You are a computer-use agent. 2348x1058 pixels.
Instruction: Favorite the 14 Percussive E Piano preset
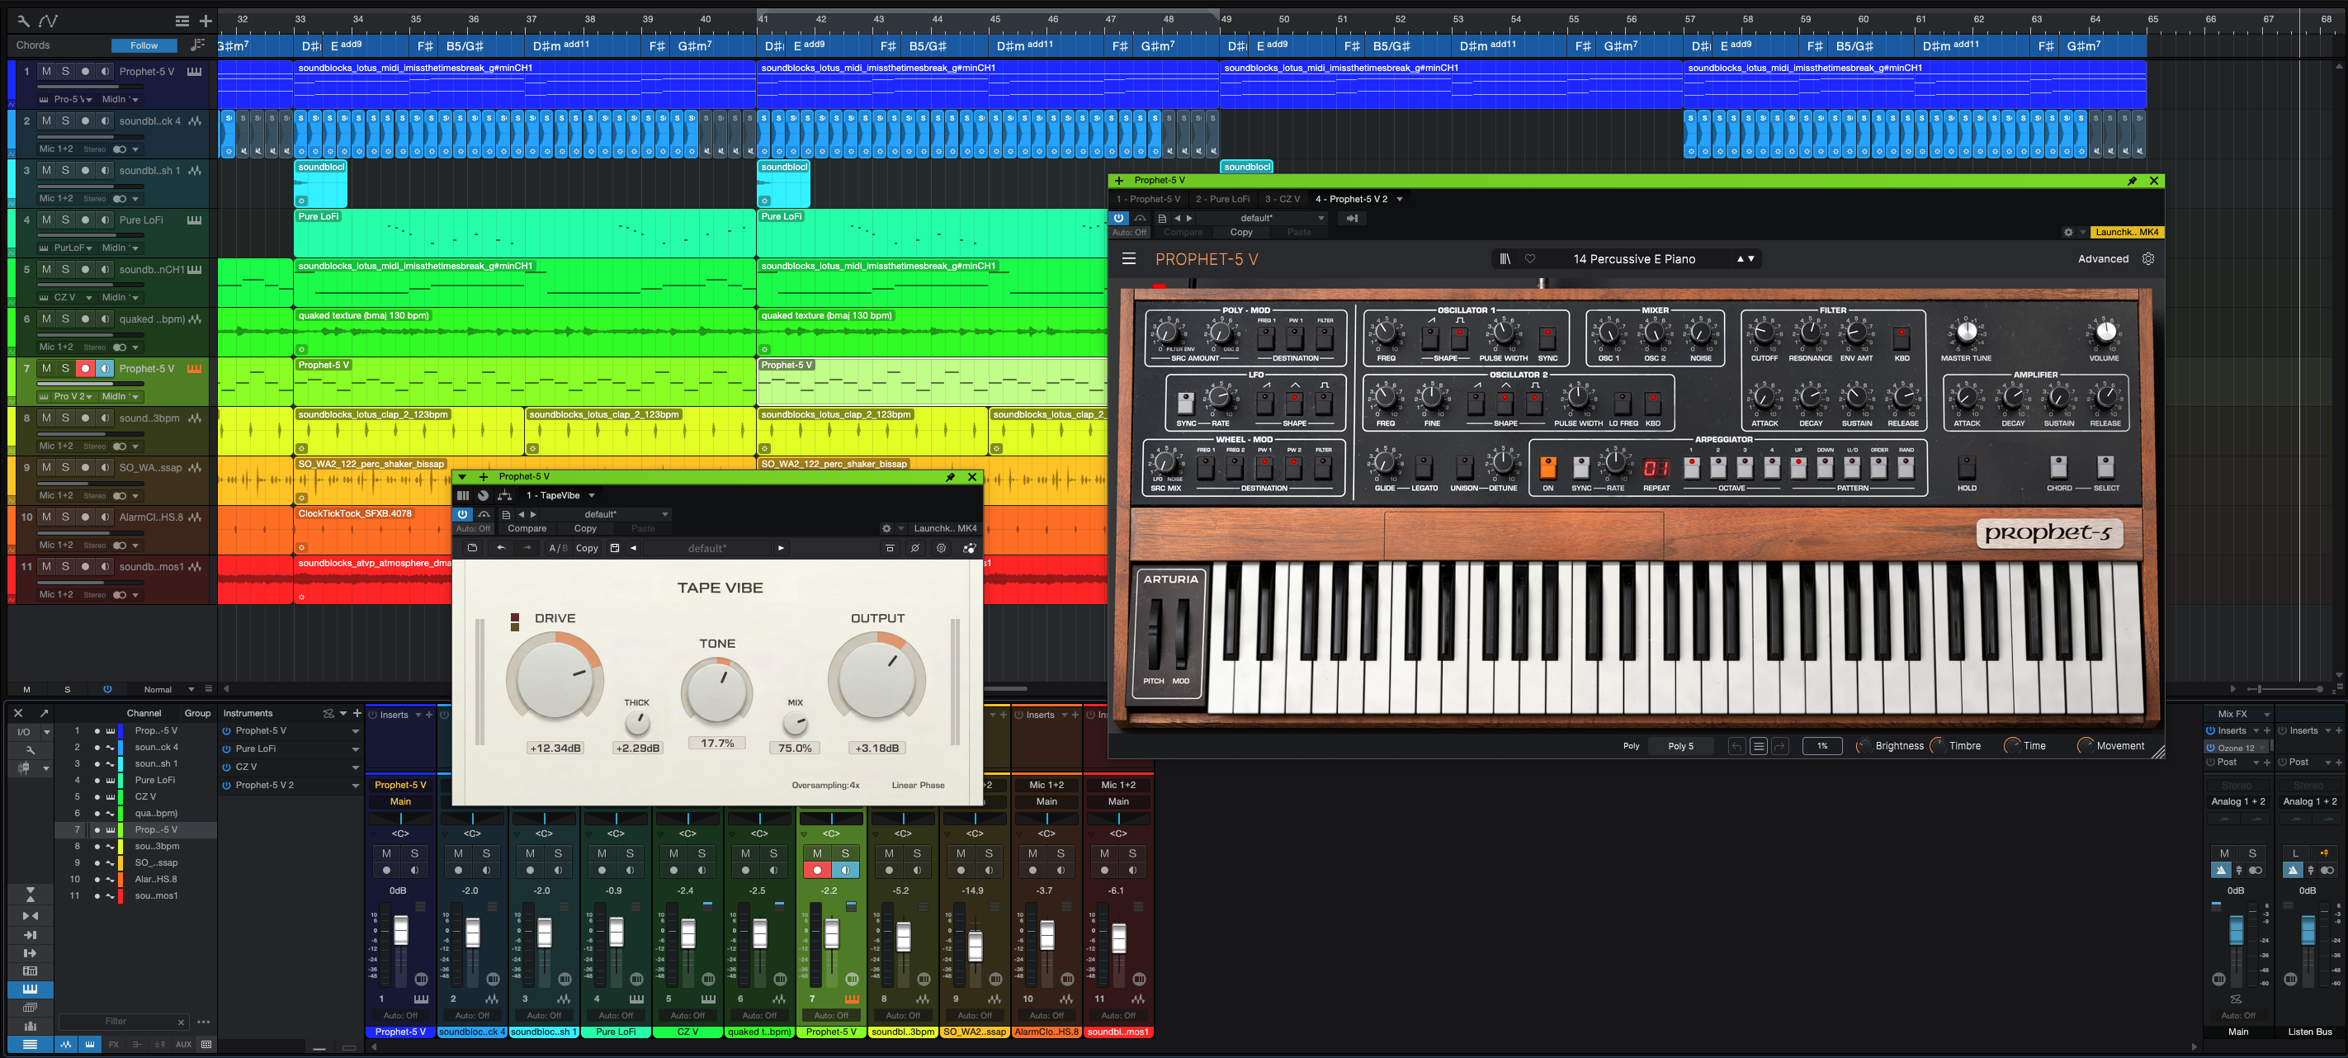tap(1530, 259)
